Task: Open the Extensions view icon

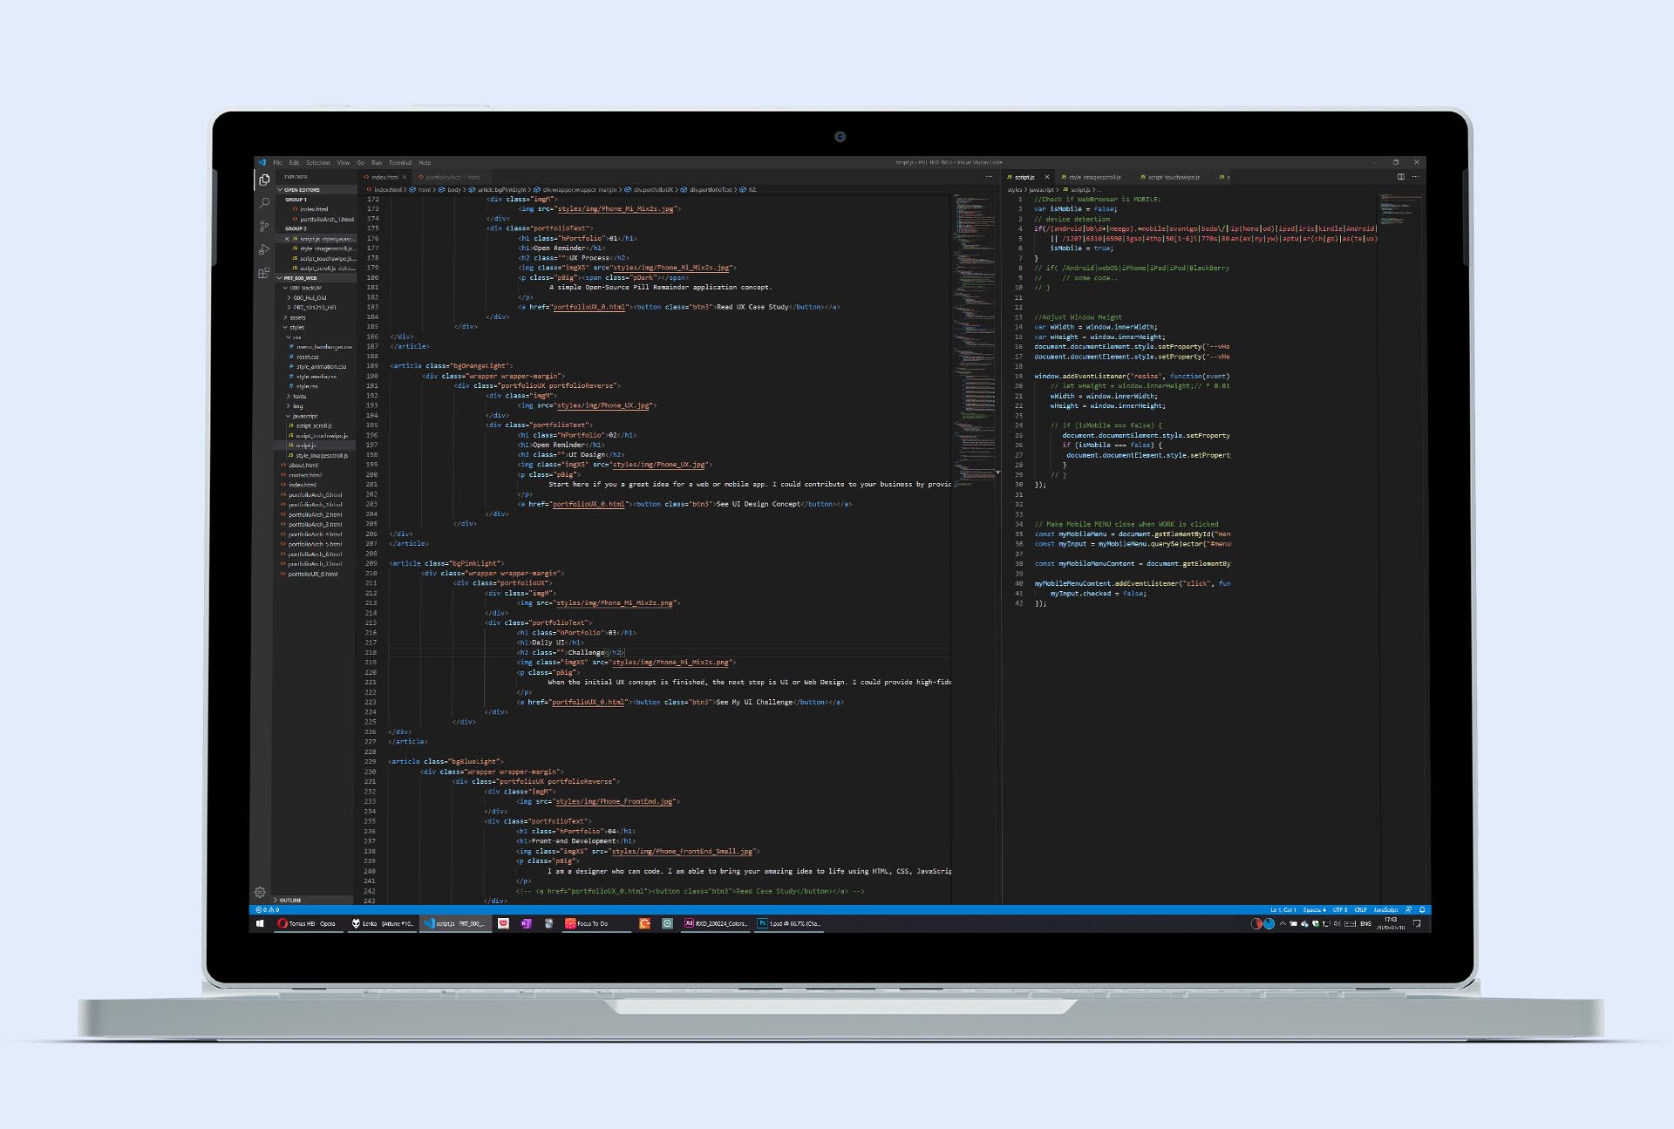Action: 264,274
